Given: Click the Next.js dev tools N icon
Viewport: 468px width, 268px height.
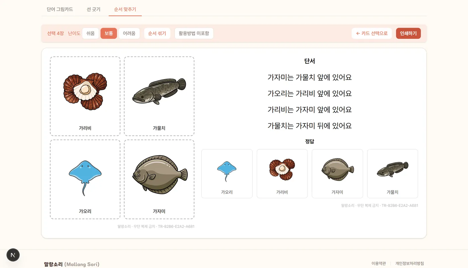Looking at the screenshot, I should (13, 255).
